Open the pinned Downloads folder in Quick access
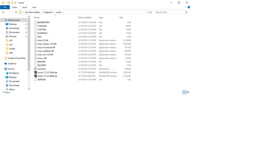The width and height of the screenshot is (262, 147). (x=14, y=28)
